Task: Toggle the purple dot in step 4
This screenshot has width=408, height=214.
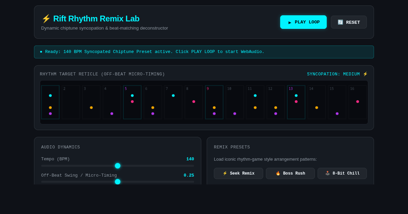Action: click(x=112, y=113)
